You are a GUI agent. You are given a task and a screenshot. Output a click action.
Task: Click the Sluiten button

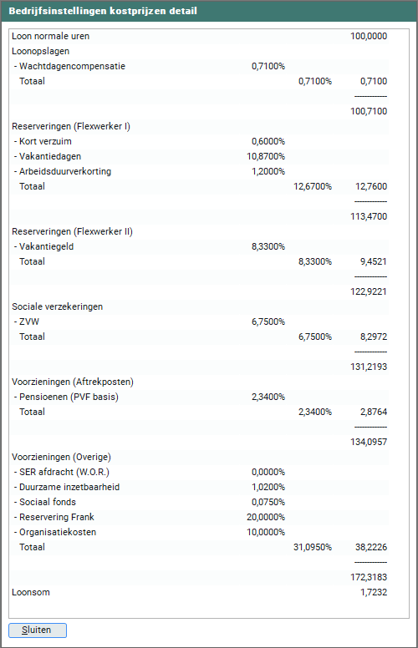pyautogui.click(x=38, y=630)
